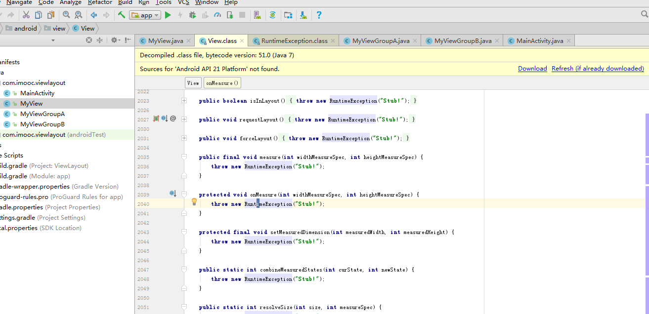Switch to the MainActivity.java tab

click(x=540, y=41)
